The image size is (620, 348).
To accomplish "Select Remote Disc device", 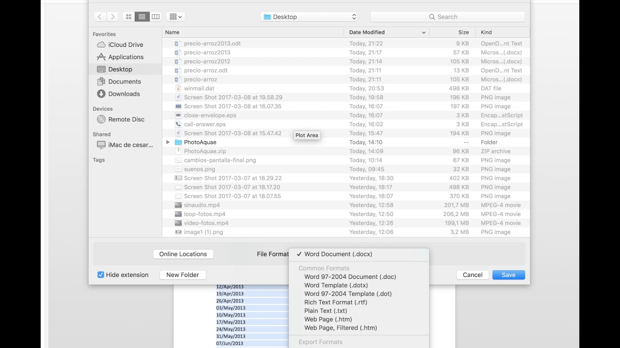I will point(126,119).
